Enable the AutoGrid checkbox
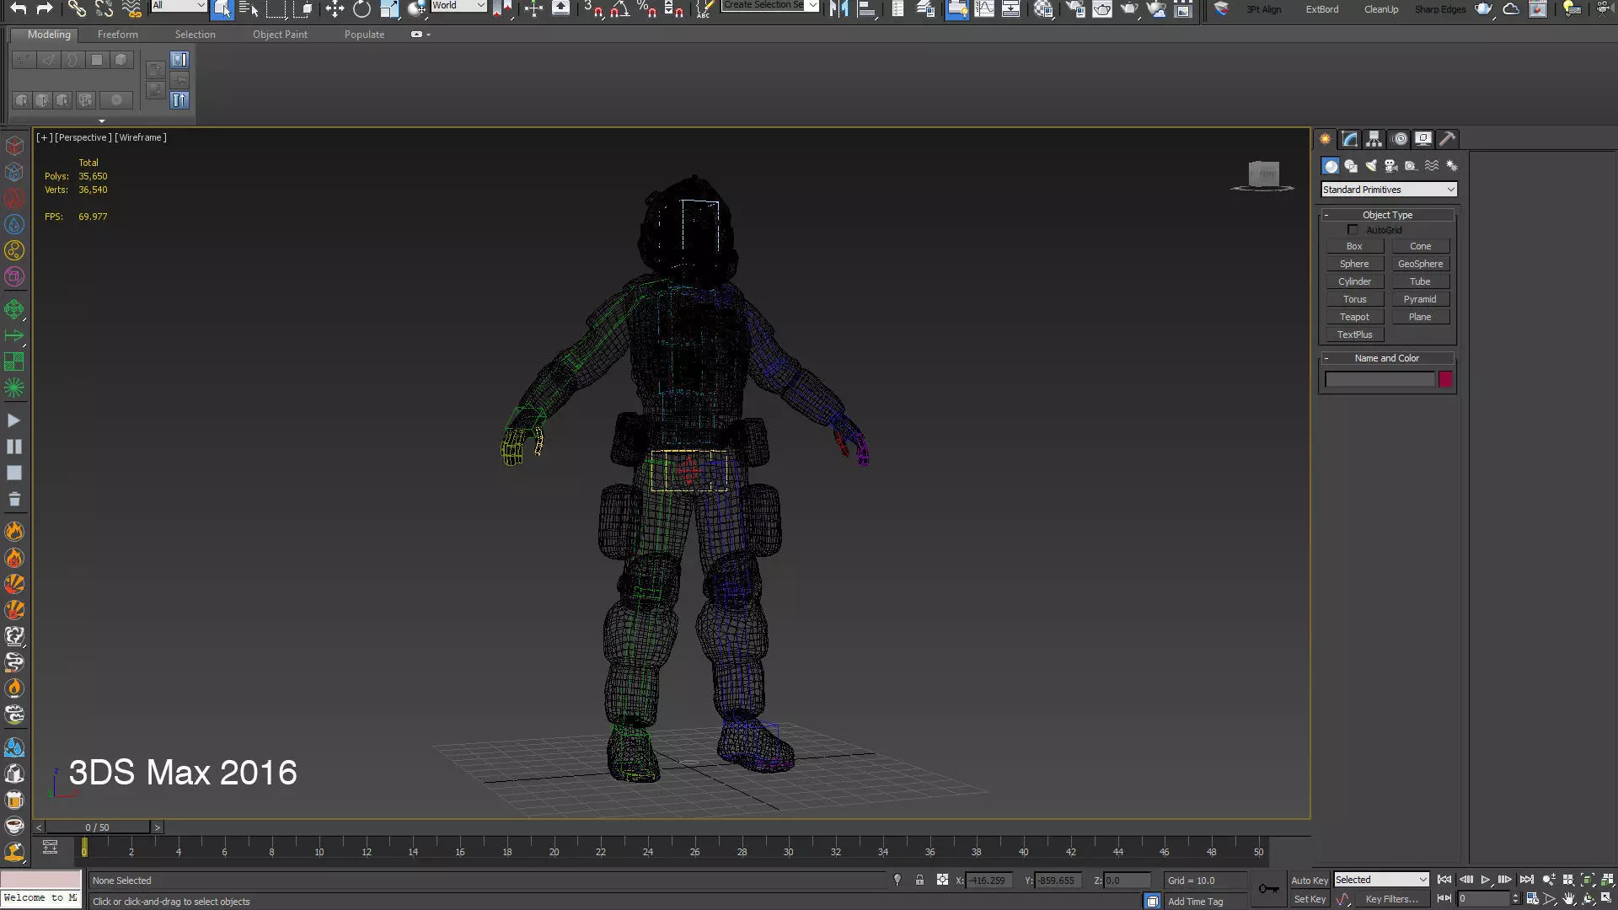 click(1353, 230)
